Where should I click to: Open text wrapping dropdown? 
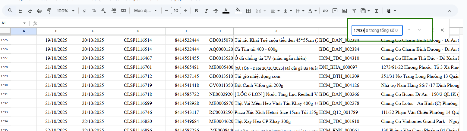pyautogui.click(x=300, y=11)
